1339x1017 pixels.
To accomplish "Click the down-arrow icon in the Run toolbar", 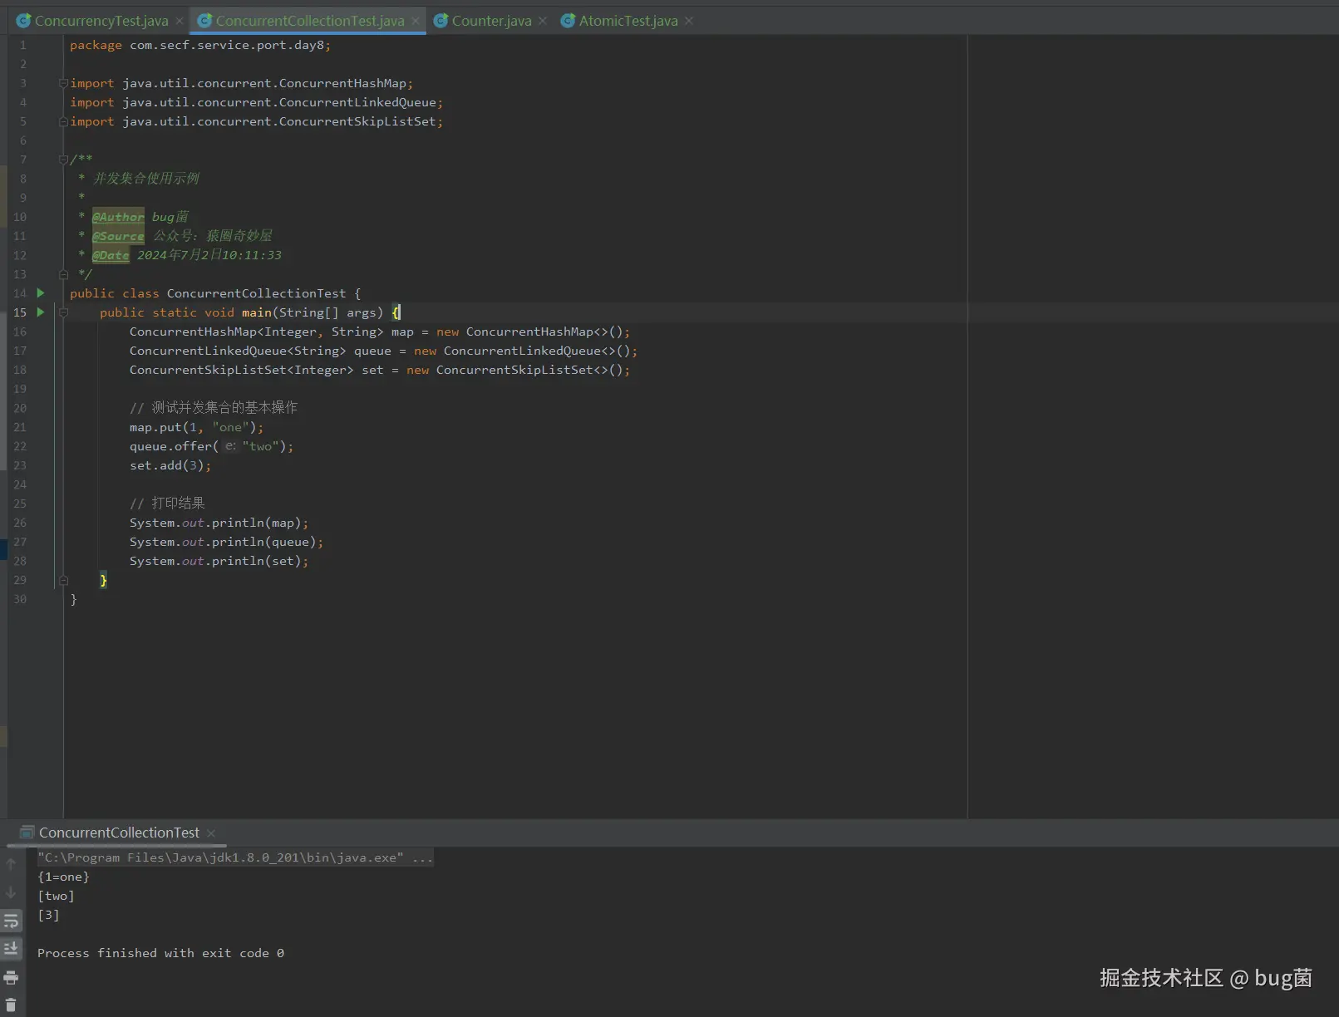I will (x=11, y=892).
